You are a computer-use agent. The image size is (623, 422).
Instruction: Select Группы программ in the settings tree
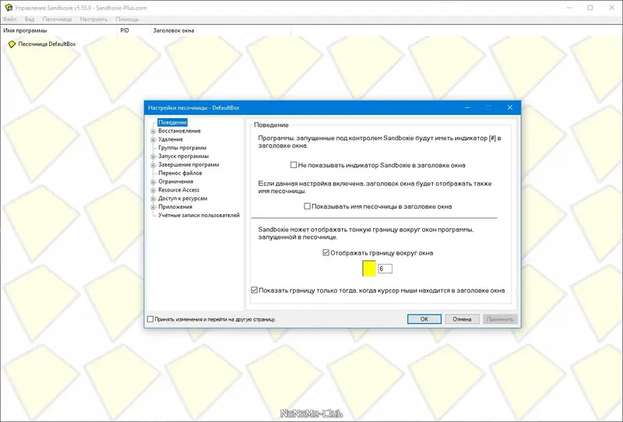(x=182, y=148)
